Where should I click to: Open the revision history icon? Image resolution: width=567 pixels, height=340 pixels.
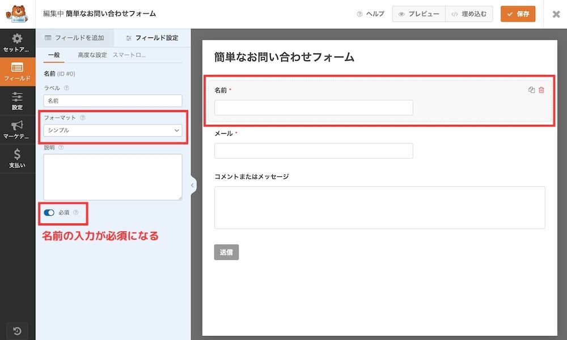pos(17,331)
